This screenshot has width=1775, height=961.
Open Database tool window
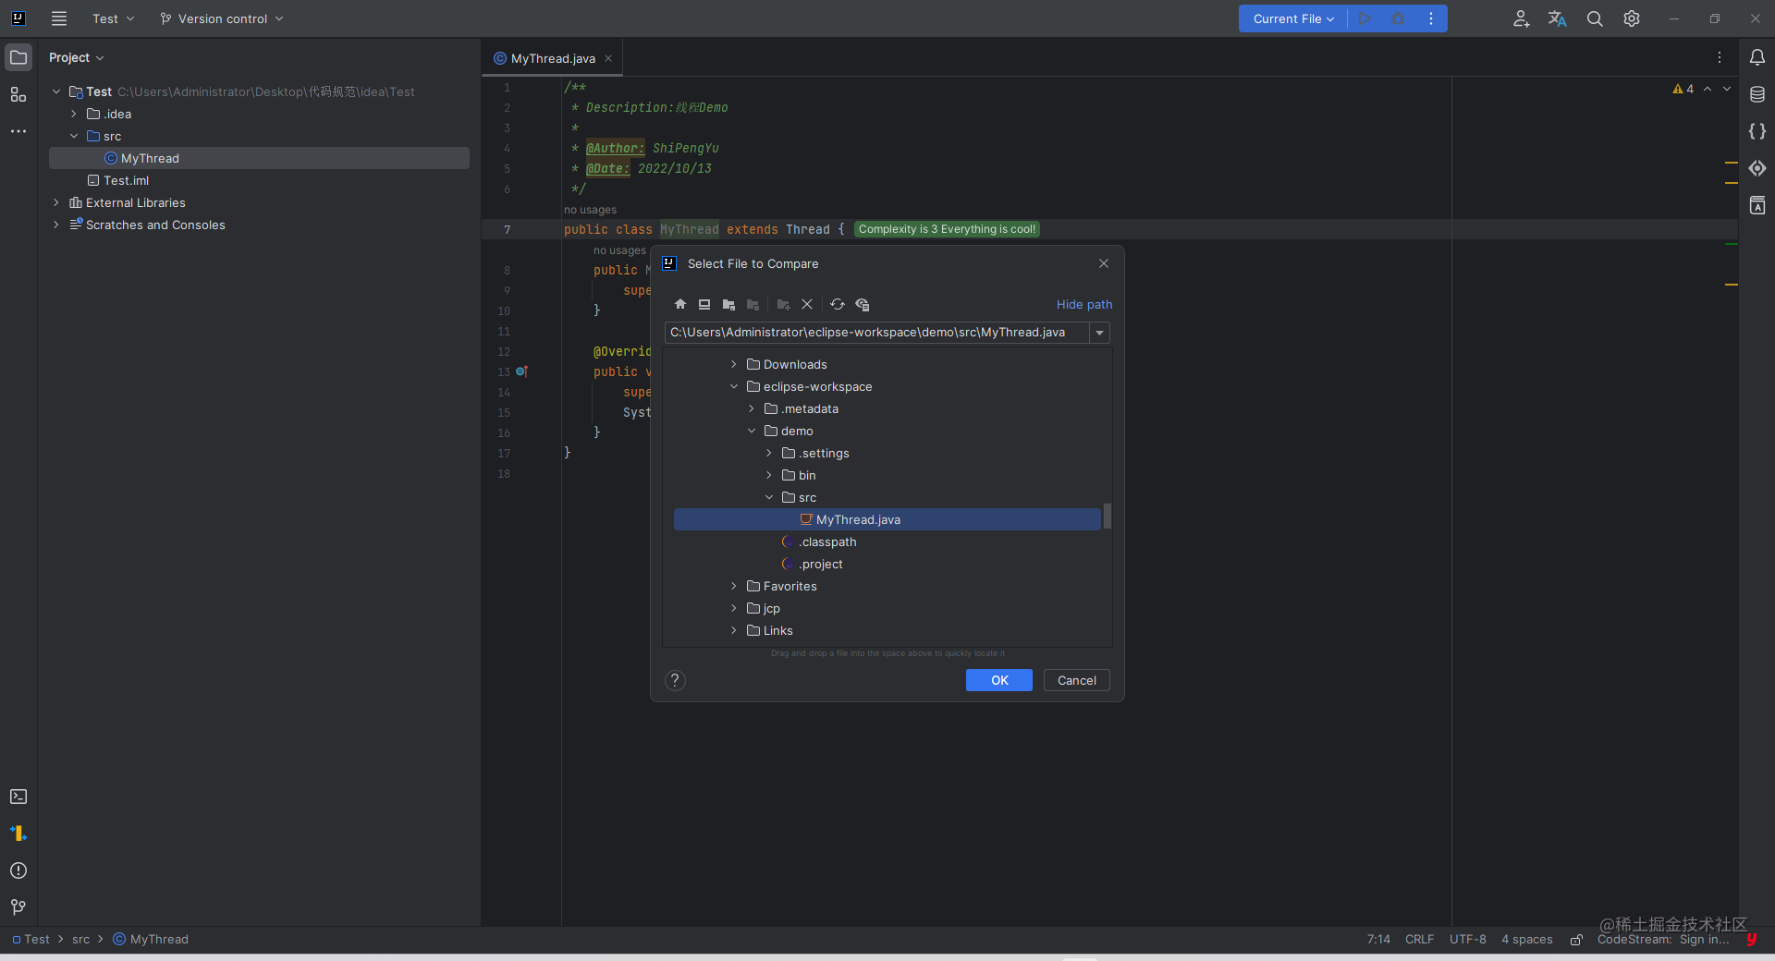coord(1757,94)
